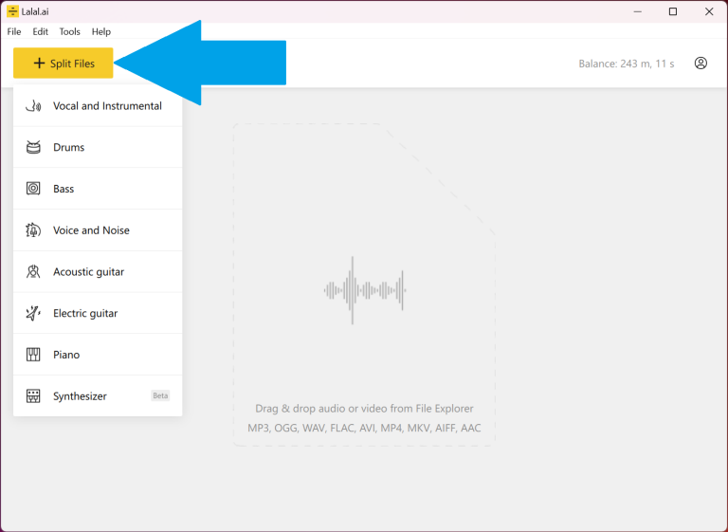The image size is (728, 532).
Task: Choose the Synthesizer Beta badge
Action: click(160, 395)
